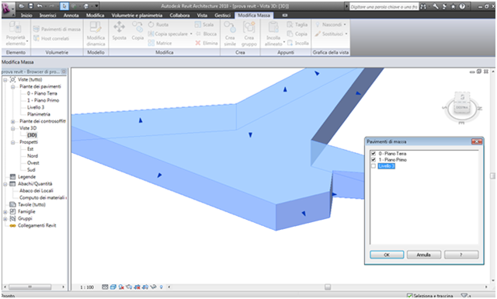Uncheck the 1 - Piano Primo checkbox
Viewport: 497px width, 299px height.
[x=374, y=160]
